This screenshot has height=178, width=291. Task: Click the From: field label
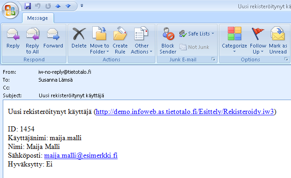[10, 72]
